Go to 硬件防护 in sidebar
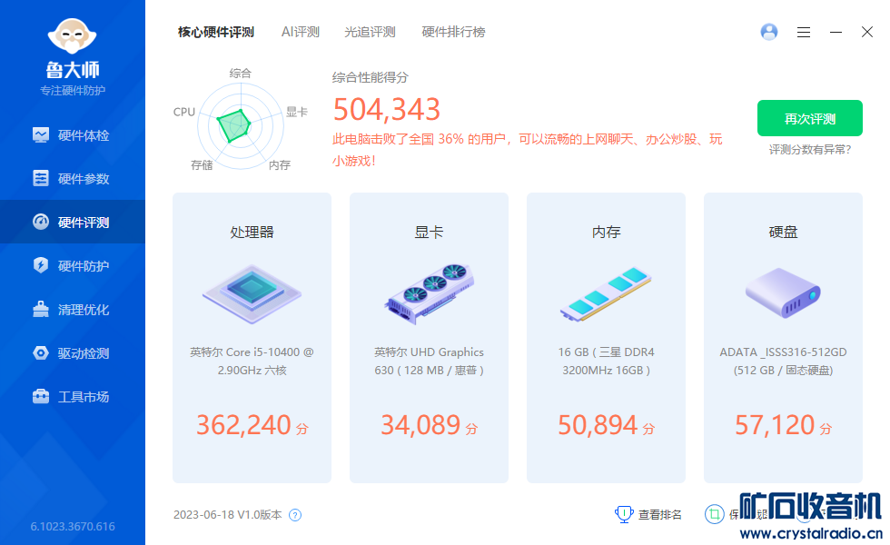 pyautogui.click(x=73, y=265)
